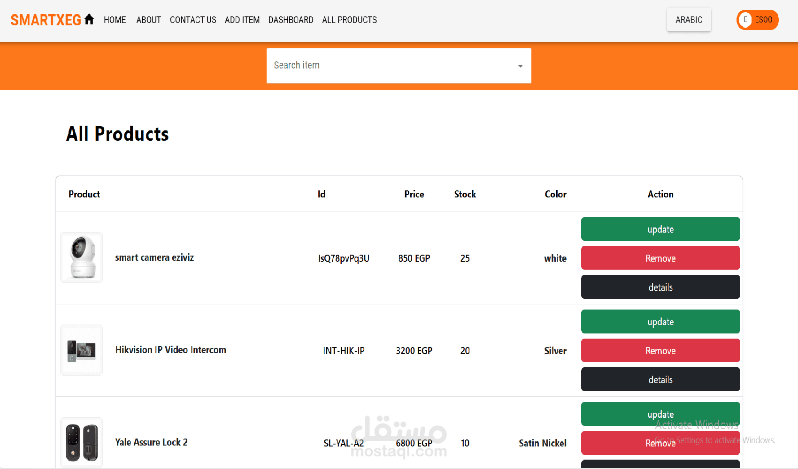The image size is (798, 469).
Task: Click the SMARTXEG logo text
Action: (x=46, y=20)
